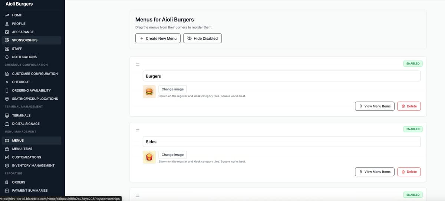Click the Notifications bell icon

(x=7, y=57)
